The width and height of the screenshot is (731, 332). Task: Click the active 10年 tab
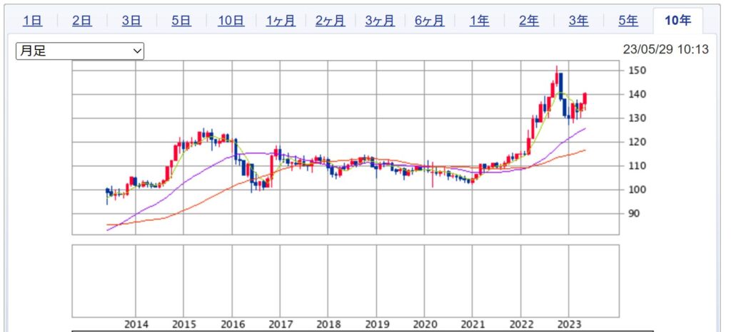click(678, 21)
